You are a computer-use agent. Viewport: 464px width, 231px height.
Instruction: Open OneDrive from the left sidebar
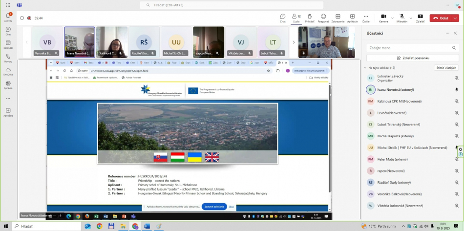tap(8, 71)
